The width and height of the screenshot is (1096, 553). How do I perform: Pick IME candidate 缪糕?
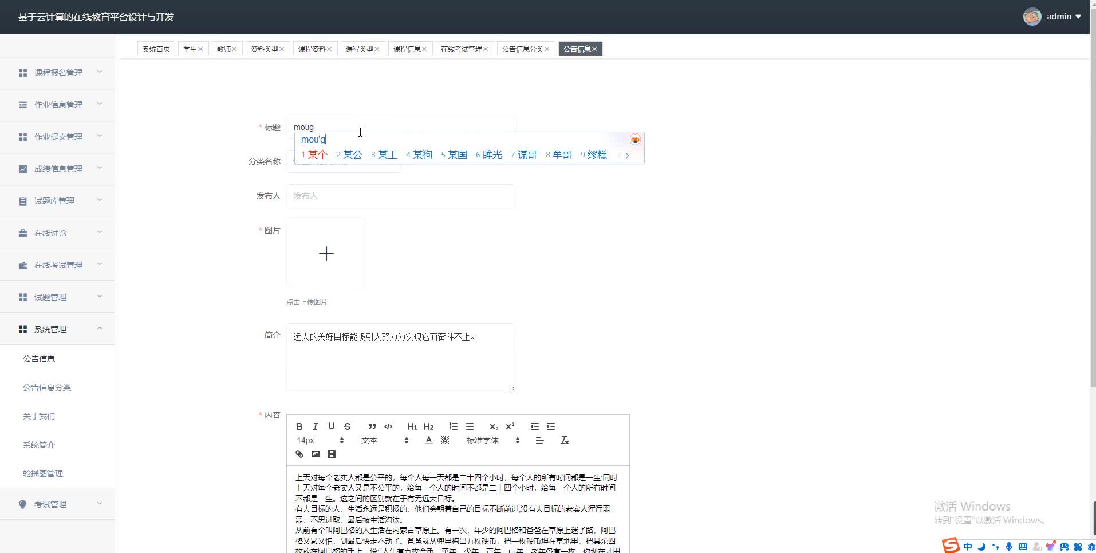pos(594,155)
